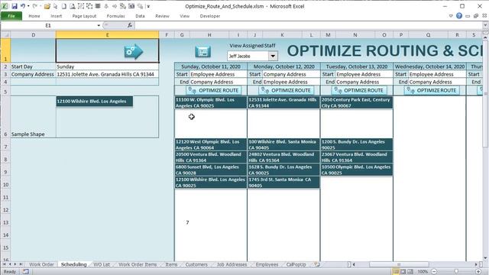This screenshot has height=275, width=489.
Task: Click the macro record icon in status bar
Action: tap(25, 272)
